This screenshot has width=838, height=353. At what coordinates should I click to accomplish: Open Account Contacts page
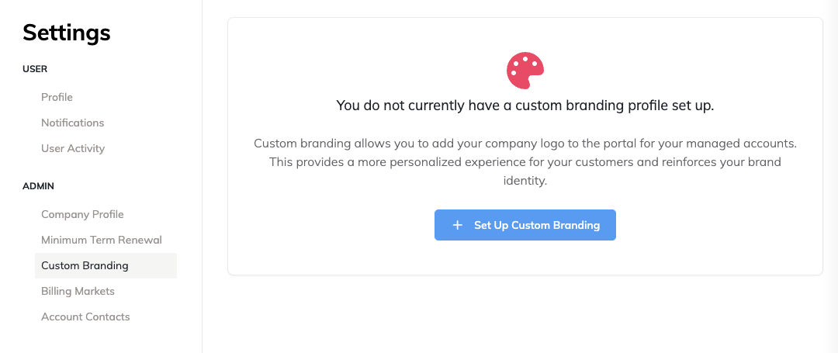click(x=85, y=317)
